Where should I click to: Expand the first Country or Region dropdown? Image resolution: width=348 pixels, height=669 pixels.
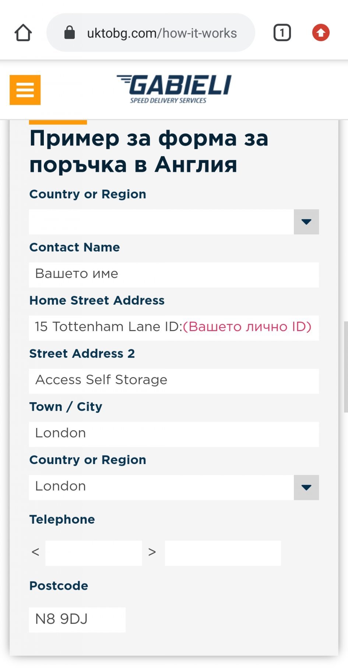306,222
